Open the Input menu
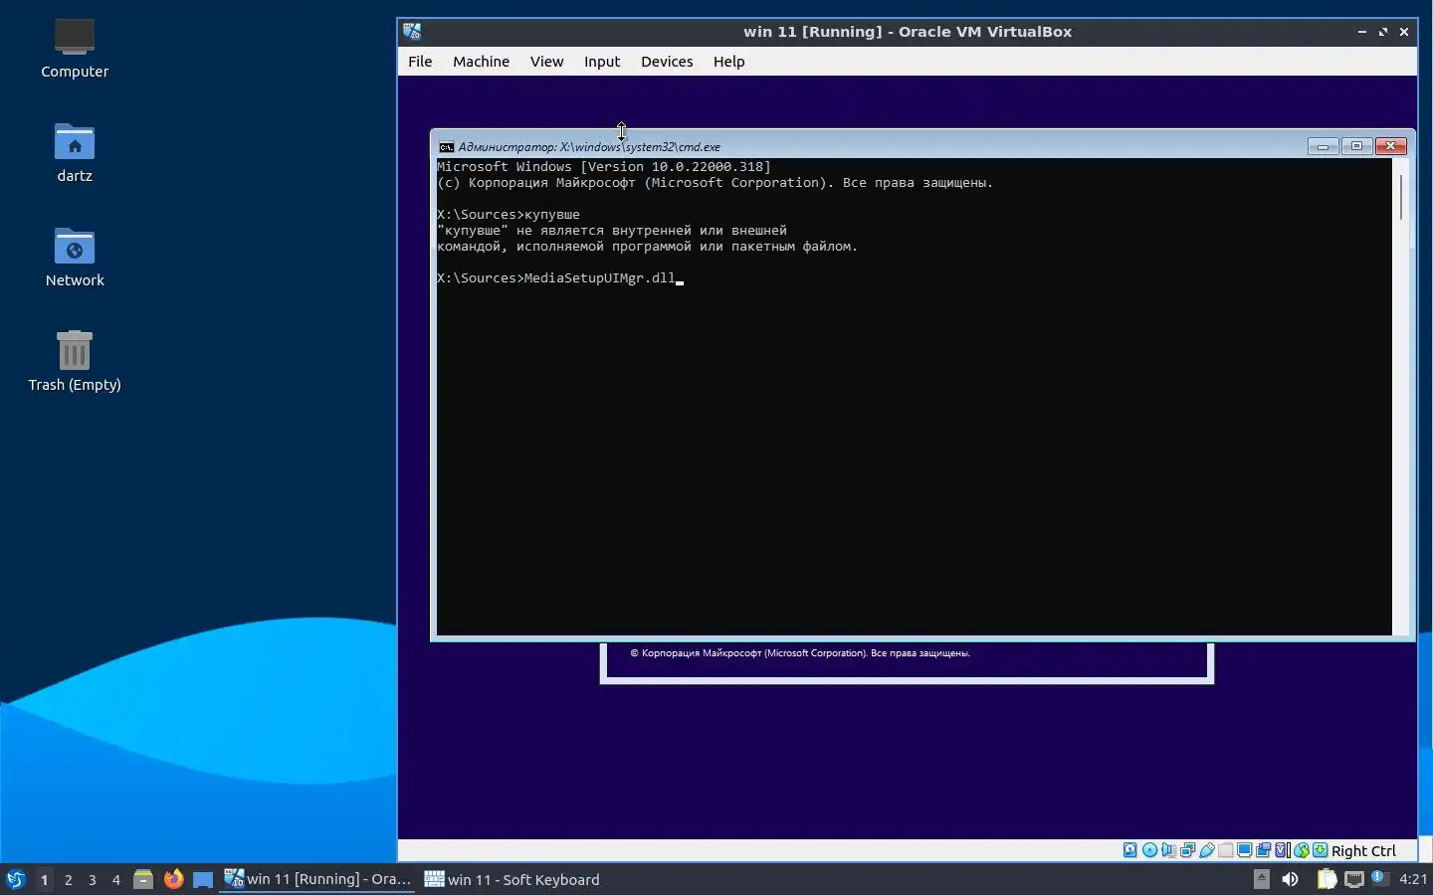Image resolution: width=1433 pixels, height=895 pixels. click(602, 62)
